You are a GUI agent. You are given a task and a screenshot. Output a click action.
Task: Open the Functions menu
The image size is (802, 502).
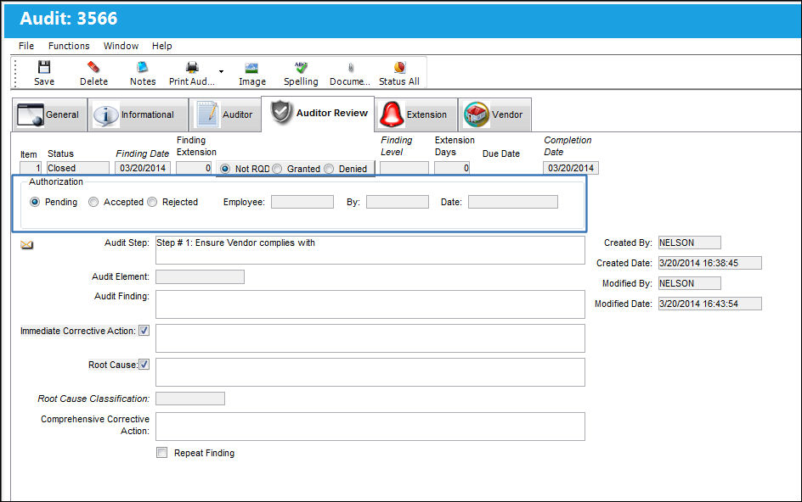[x=69, y=46]
